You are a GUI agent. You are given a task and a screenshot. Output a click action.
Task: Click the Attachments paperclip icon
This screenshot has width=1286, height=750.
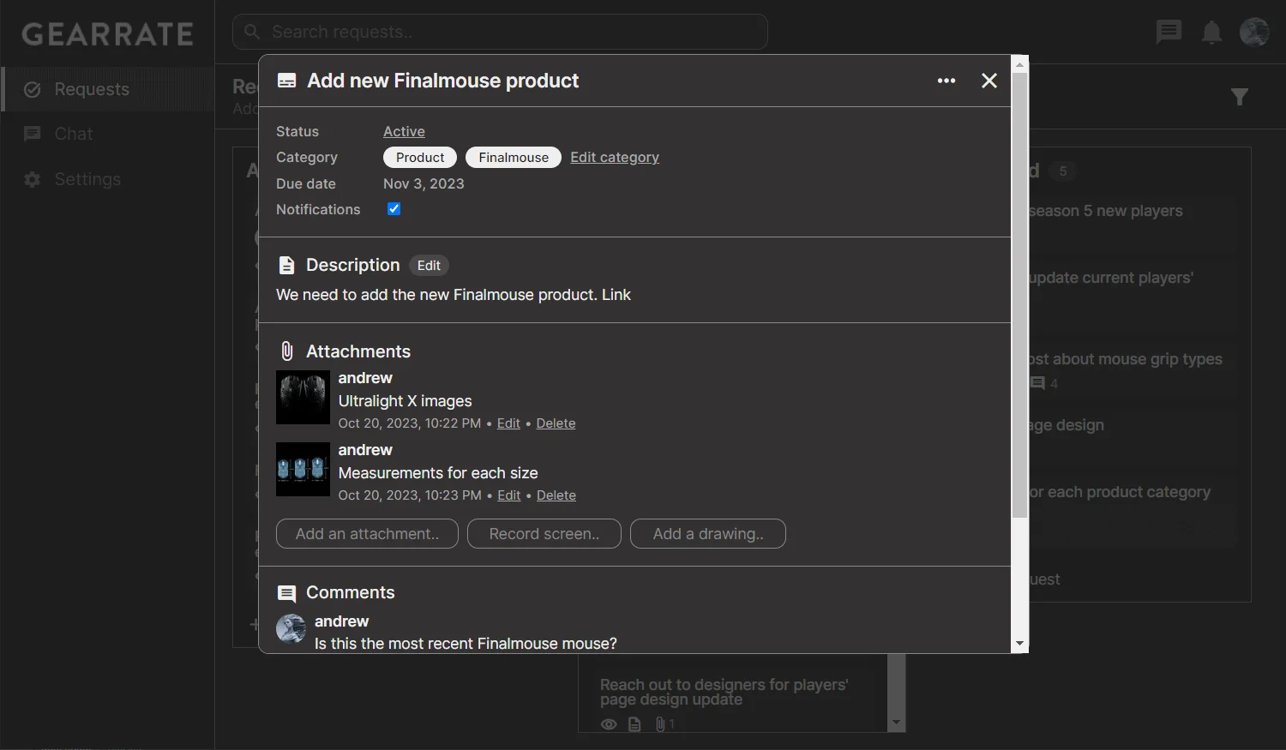coord(287,351)
